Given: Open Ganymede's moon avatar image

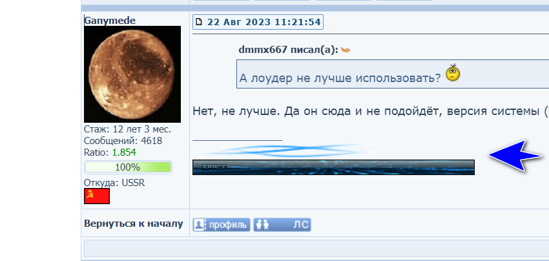Looking at the screenshot, I should pos(132,74).
